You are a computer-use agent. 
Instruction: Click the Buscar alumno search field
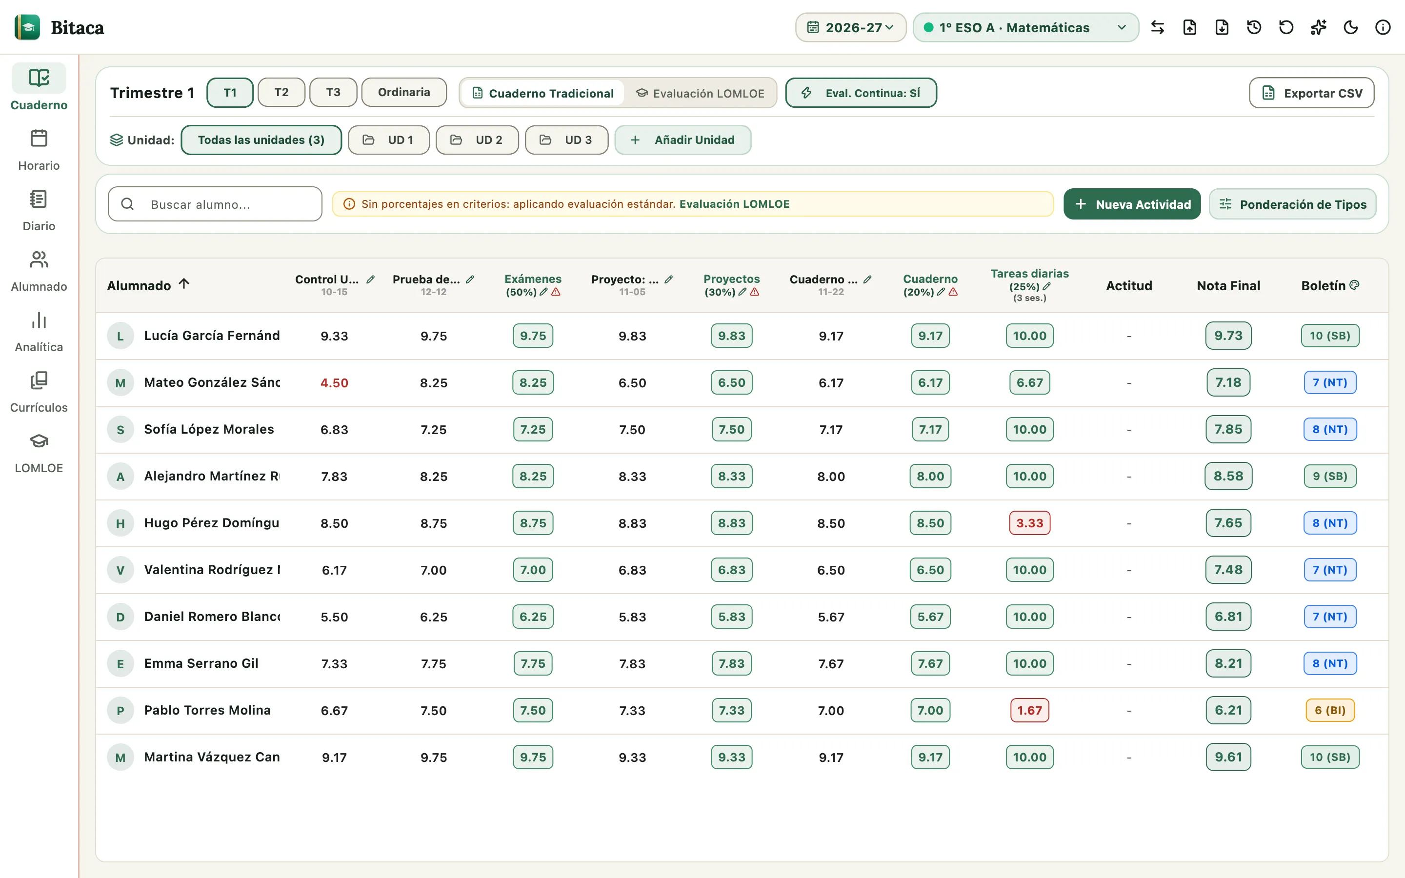(215, 204)
